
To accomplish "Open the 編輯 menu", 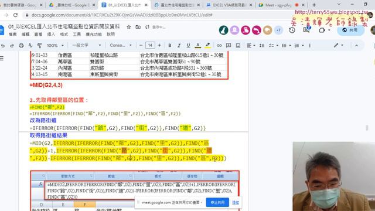I will pos(25,34).
